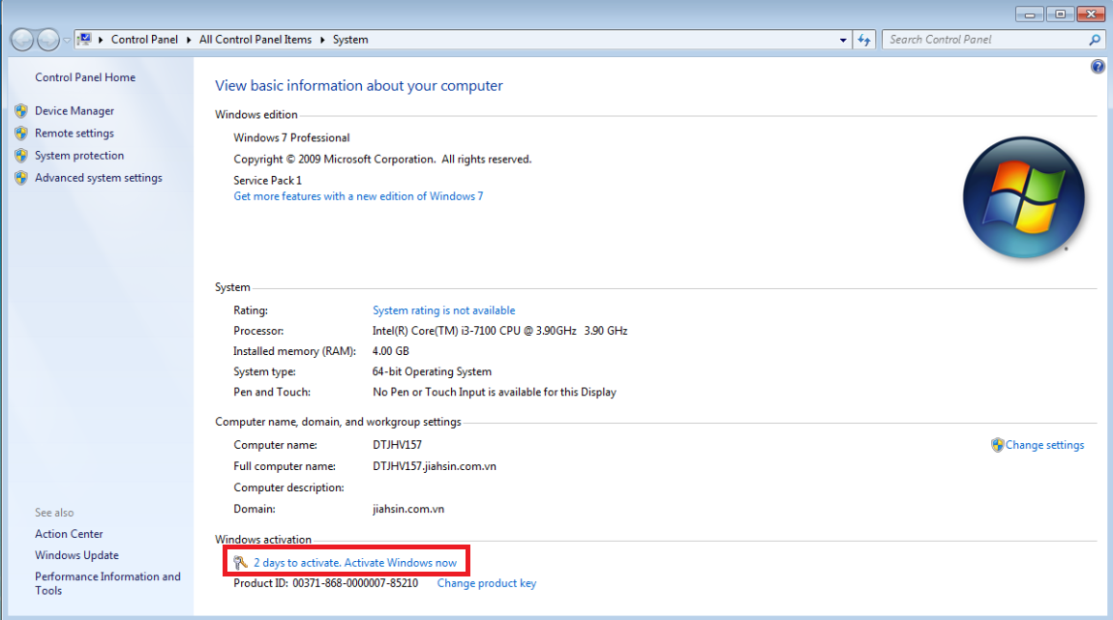
Task: Open Action Center under See also
Action: 69,534
